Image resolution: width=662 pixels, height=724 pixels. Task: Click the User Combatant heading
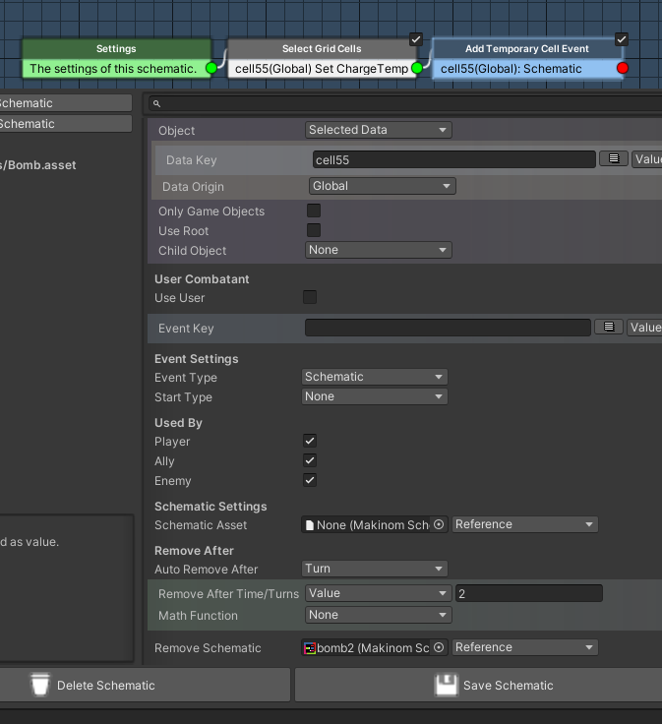[x=202, y=279]
